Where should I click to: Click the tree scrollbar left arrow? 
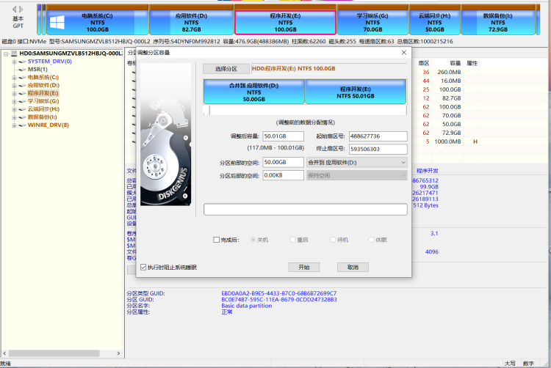point(4,353)
